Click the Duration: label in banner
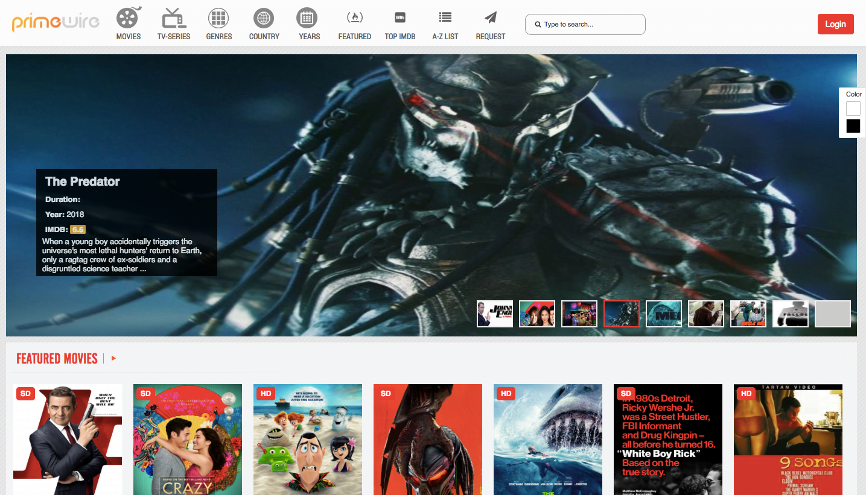The width and height of the screenshot is (866, 495). pyautogui.click(x=63, y=199)
